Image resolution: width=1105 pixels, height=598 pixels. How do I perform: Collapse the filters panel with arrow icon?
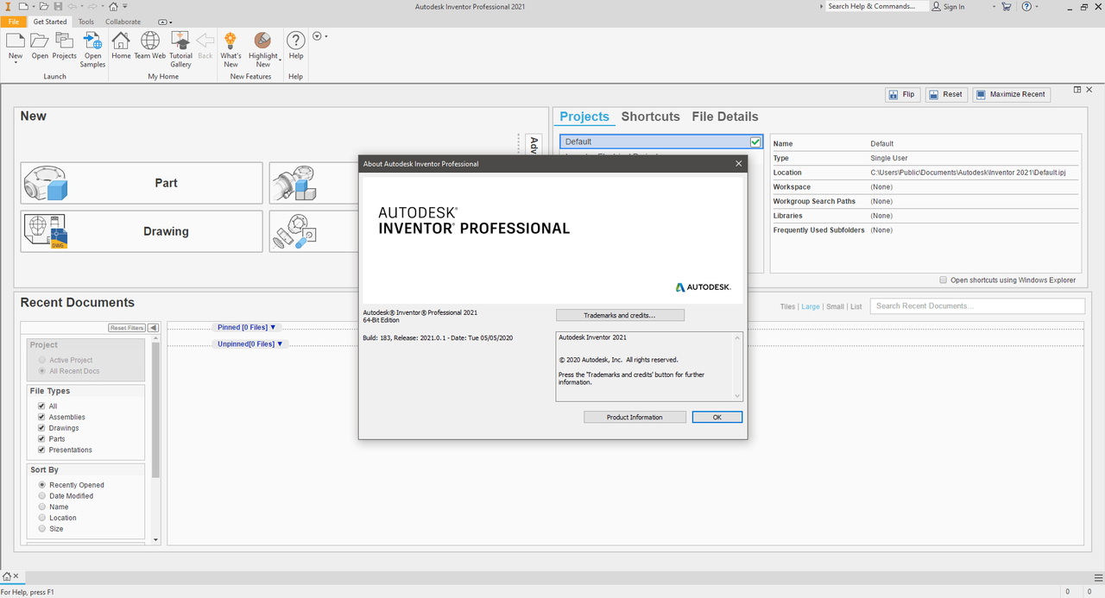pos(153,328)
